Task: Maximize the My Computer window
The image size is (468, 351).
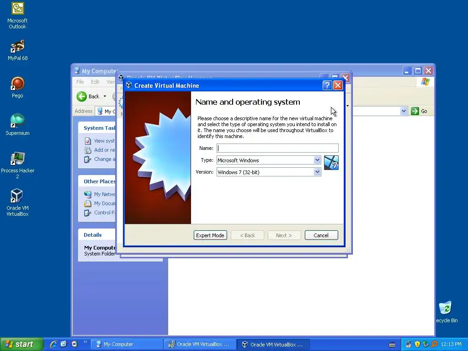Action: 418,71
